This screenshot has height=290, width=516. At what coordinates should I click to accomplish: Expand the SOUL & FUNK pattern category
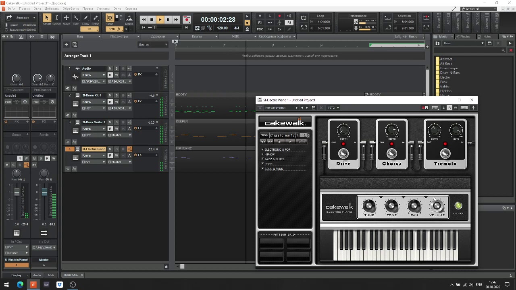tap(263, 169)
